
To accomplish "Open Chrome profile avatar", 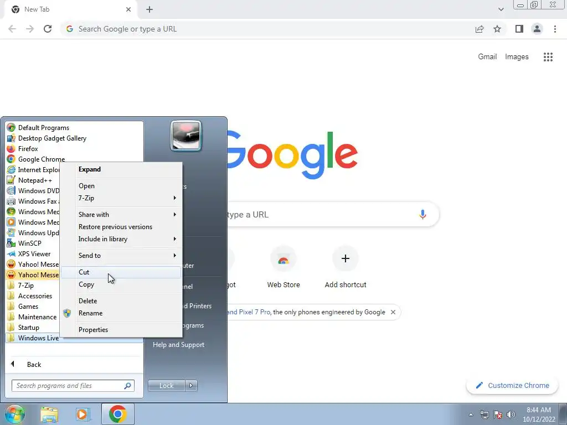I will (537, 29).
